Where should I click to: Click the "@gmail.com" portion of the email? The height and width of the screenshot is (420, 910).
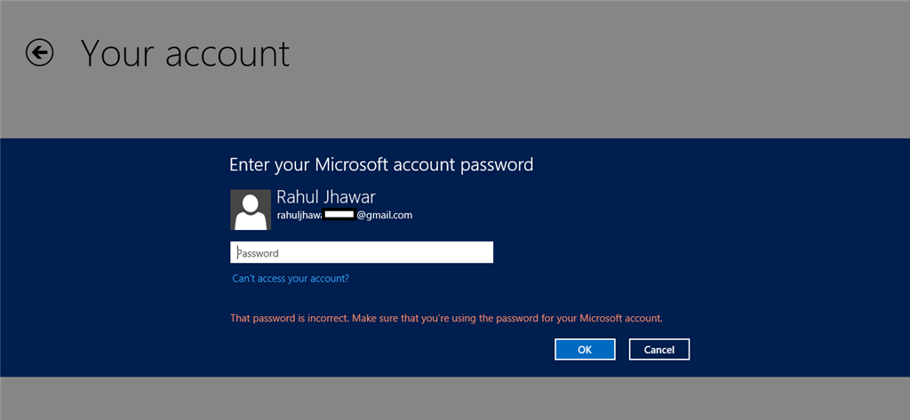coord(384,215)
